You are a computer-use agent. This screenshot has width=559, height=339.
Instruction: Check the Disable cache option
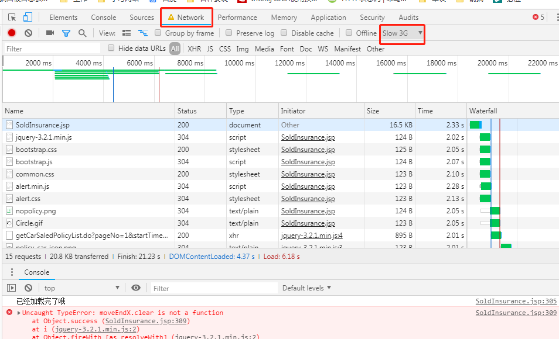(284, 33)
